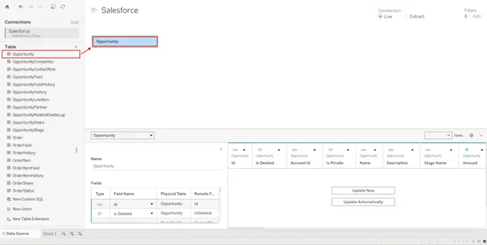Click the forward arrow in the toolbar

pyautogui.click(x=30, y=7)
